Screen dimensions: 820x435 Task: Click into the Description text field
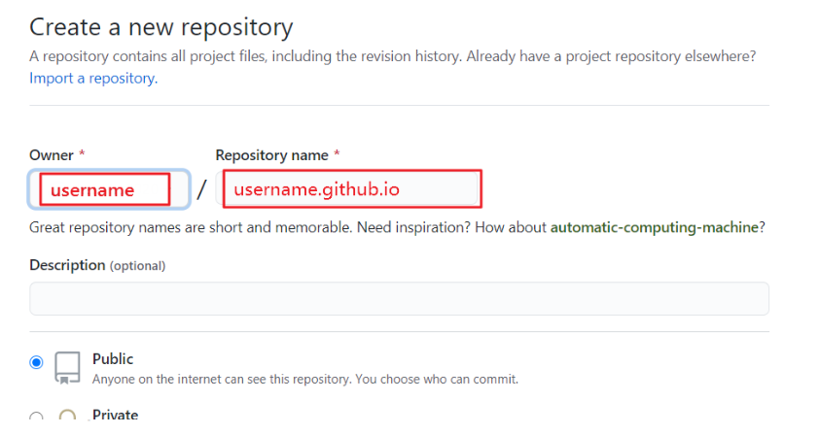click(399, 298)
